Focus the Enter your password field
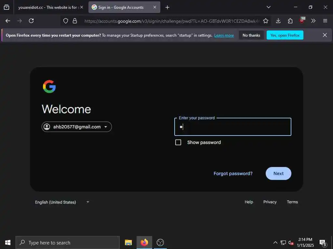Image resolution: width=333 pixels, height=249 pixels. click(x=233, y=127)
